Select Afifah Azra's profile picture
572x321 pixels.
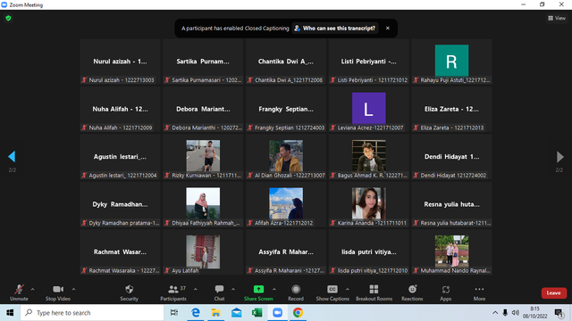286,203
